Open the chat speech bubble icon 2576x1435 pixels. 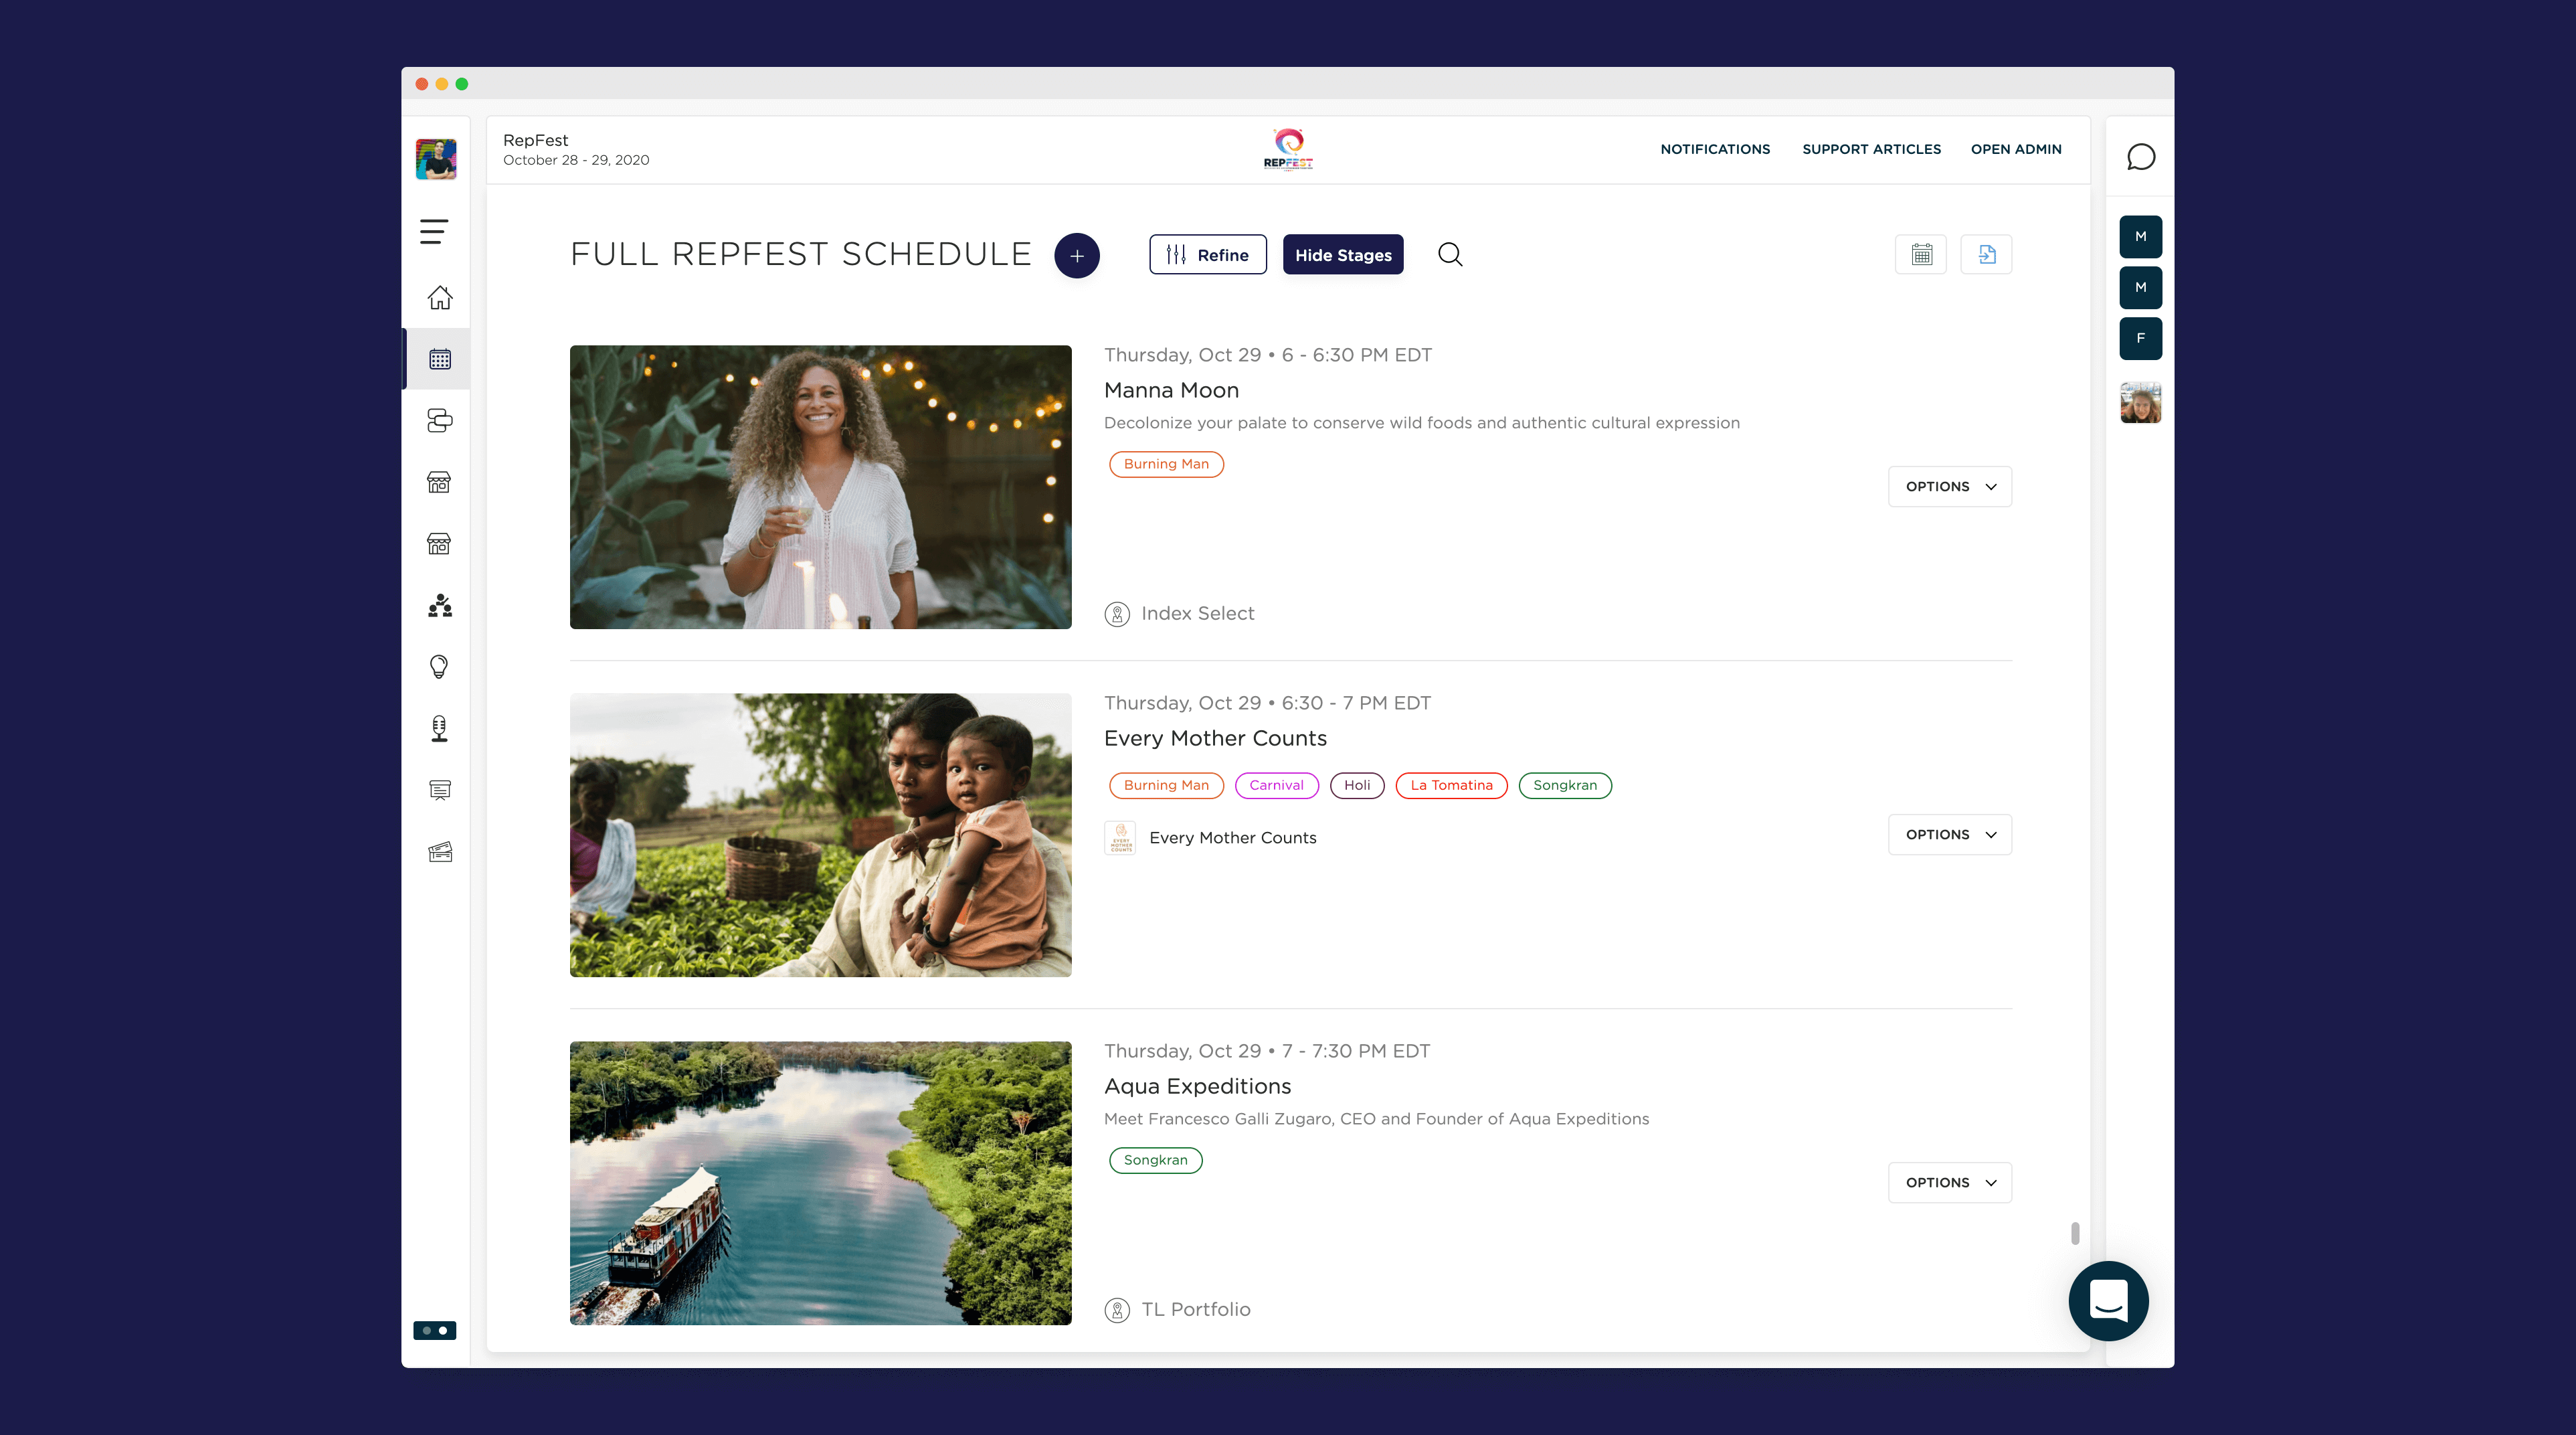coord(2140,157)
